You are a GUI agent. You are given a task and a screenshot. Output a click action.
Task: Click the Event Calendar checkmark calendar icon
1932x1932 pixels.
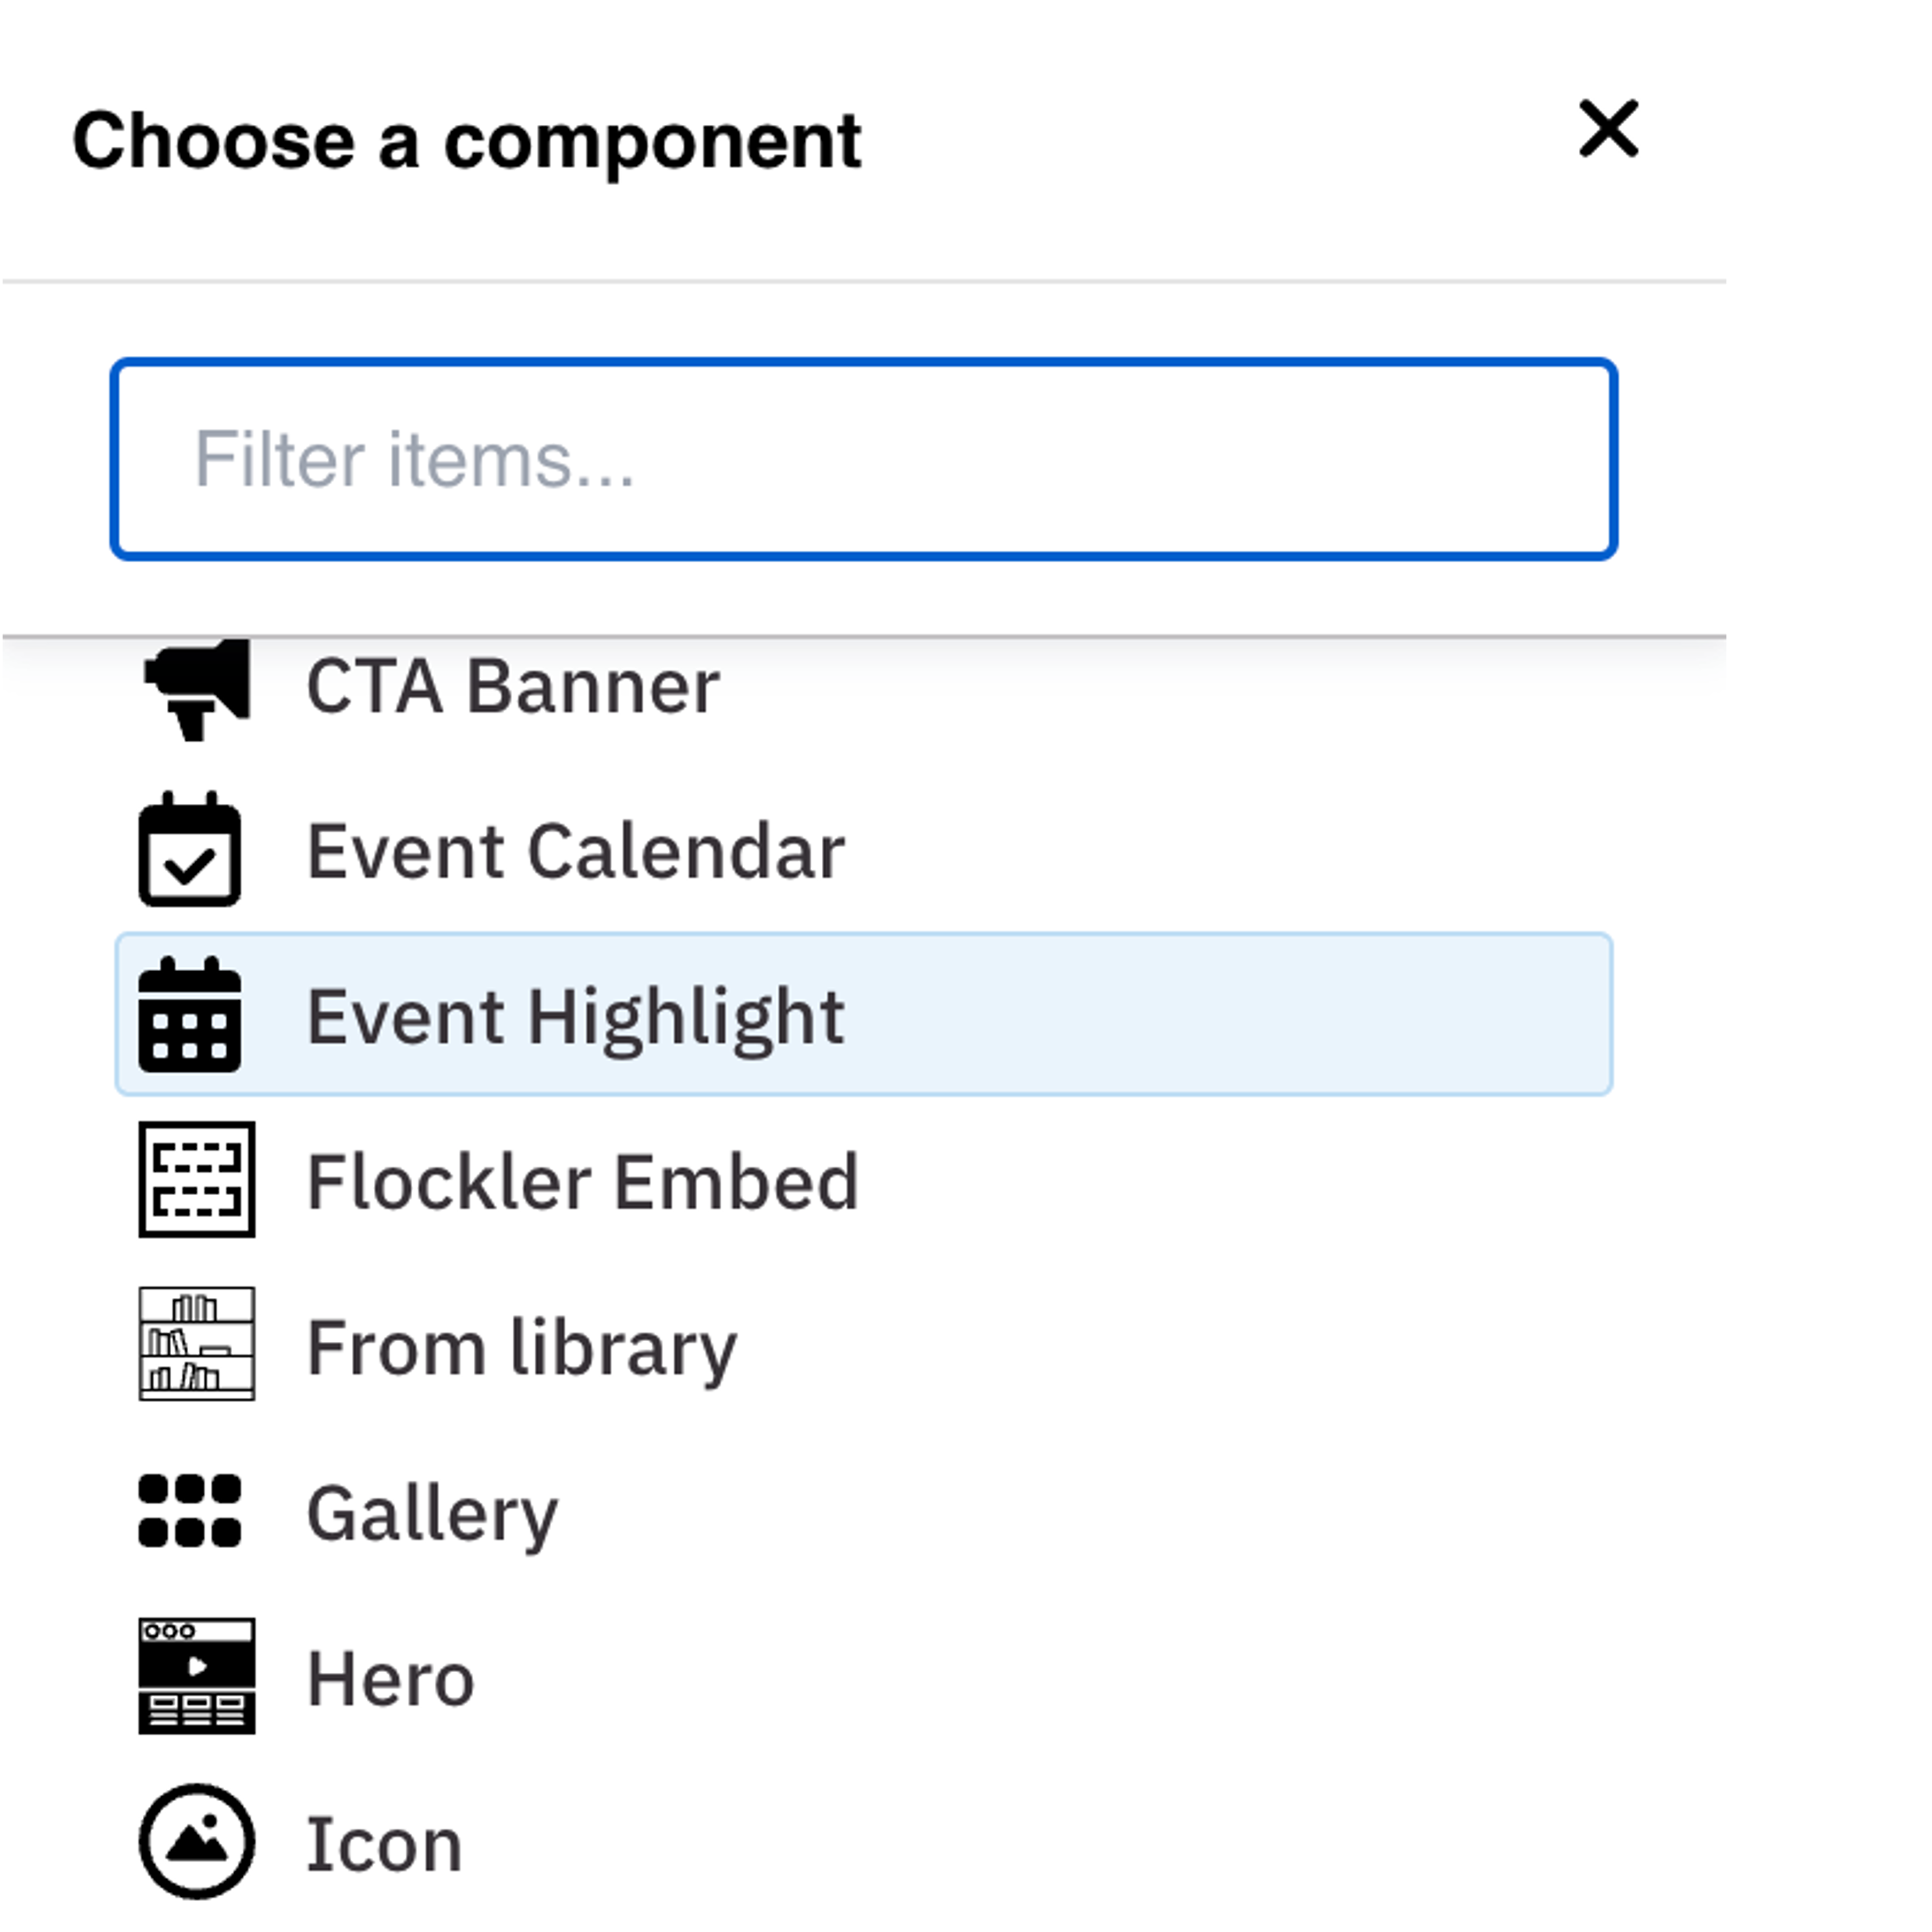click(190, 850)
